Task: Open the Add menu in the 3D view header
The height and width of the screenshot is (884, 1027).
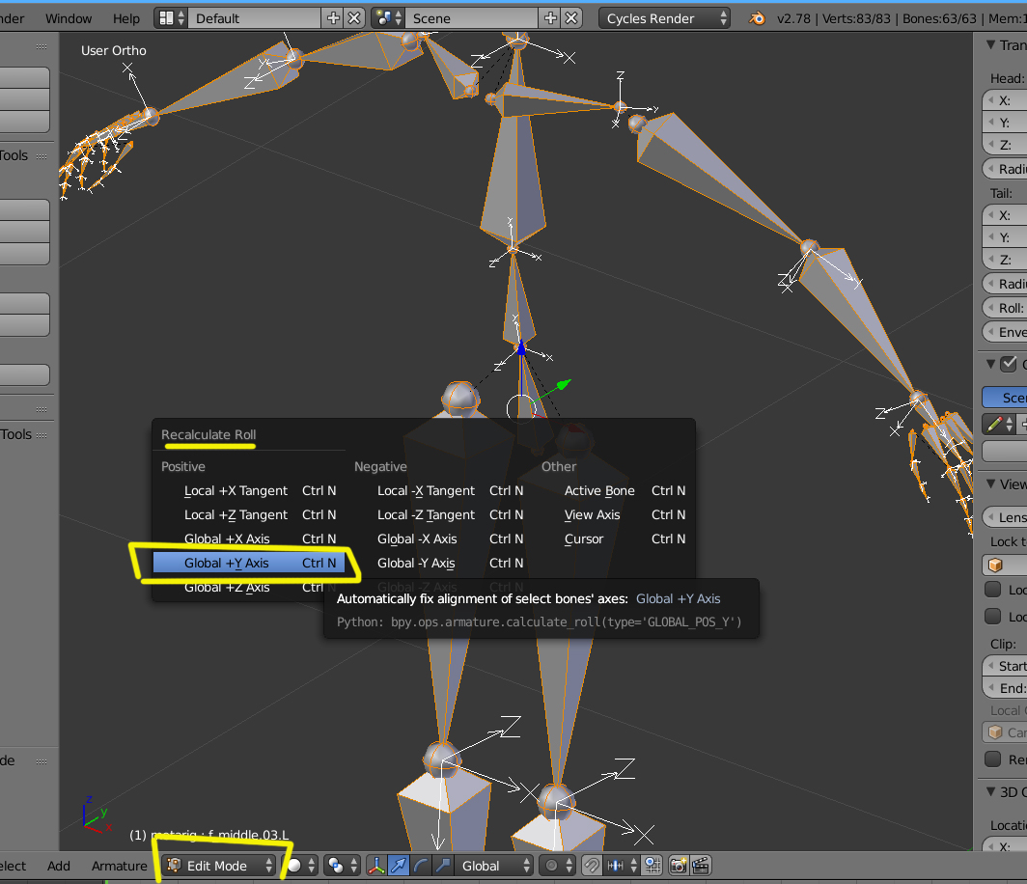Action: (x=58, y=866)
